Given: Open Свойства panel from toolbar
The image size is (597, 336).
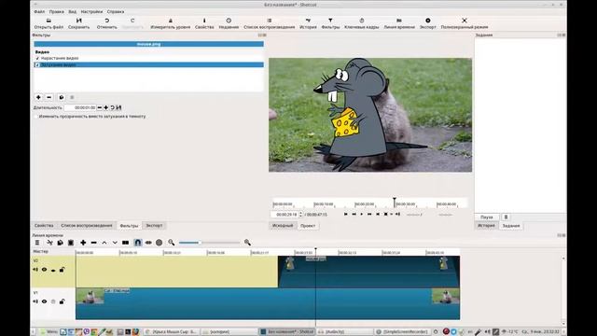Looking at the screenshot, I should [x=204, y=23].
